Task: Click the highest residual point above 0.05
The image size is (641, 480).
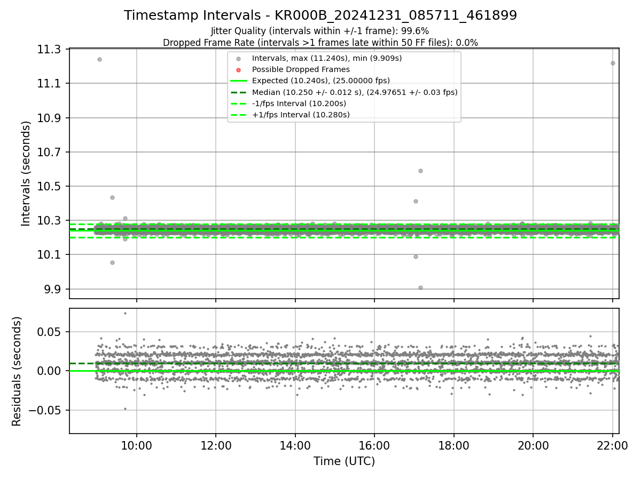Action: [125, 313]
